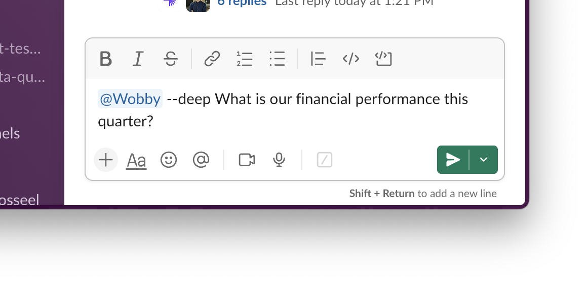The height and width of the screenshot is (284, 586).
Task: Toggle italic text formatting
Action: (137, 59)
